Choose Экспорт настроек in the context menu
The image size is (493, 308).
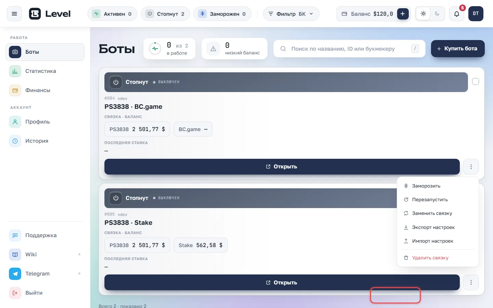pyautogui.click(x=438, y=227)
